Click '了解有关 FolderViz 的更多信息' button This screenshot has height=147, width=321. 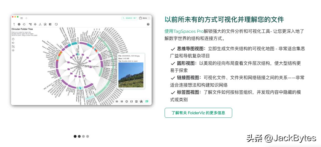click(198, 113)
